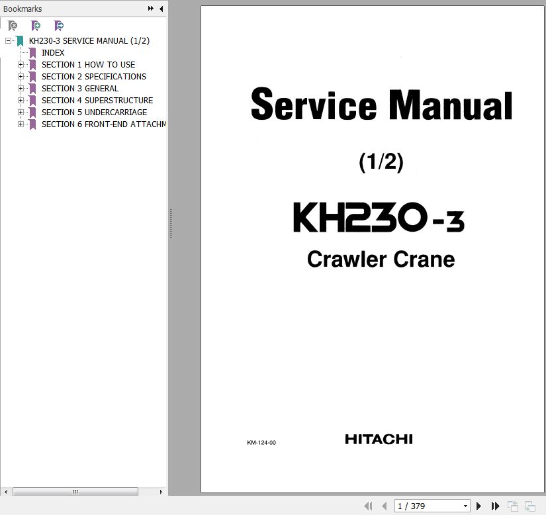The height and width of the screenshot is (515, 546).
Task: Expand SECTION 4 SUPERSTRUCTURE bookmark
Action: click(21, 101)
